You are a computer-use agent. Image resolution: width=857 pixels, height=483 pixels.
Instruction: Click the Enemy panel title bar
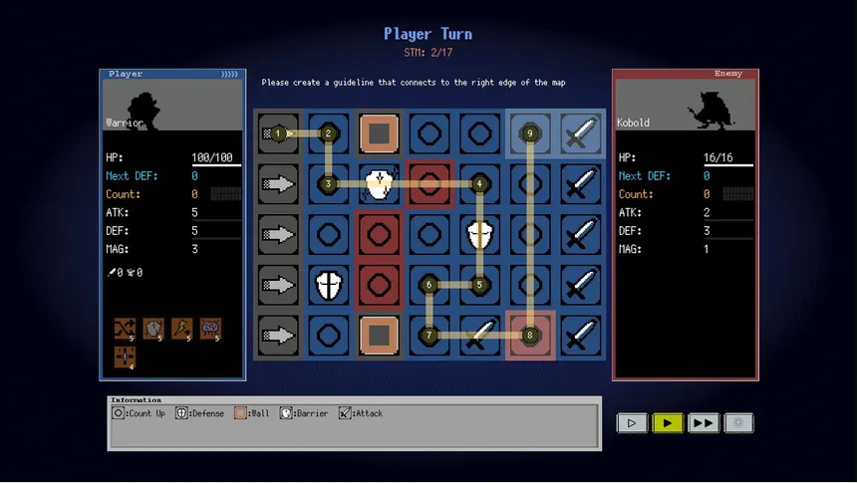tap(686, 74)
